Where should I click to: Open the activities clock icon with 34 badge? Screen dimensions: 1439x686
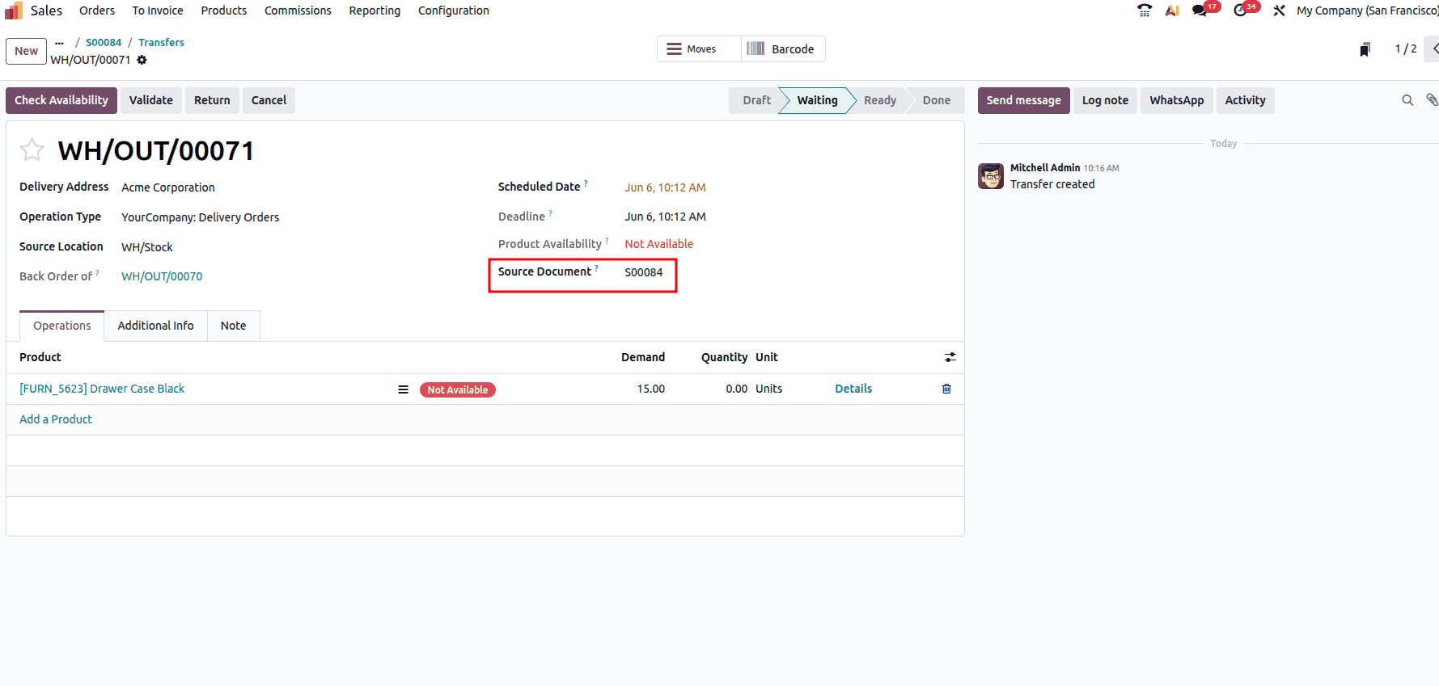click(1240, 11)
